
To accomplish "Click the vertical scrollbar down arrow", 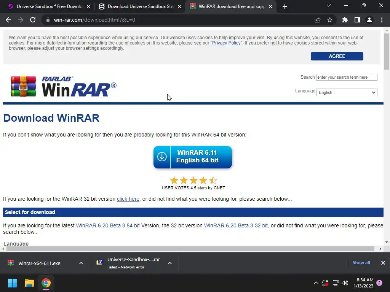I will tap(387, 242).
